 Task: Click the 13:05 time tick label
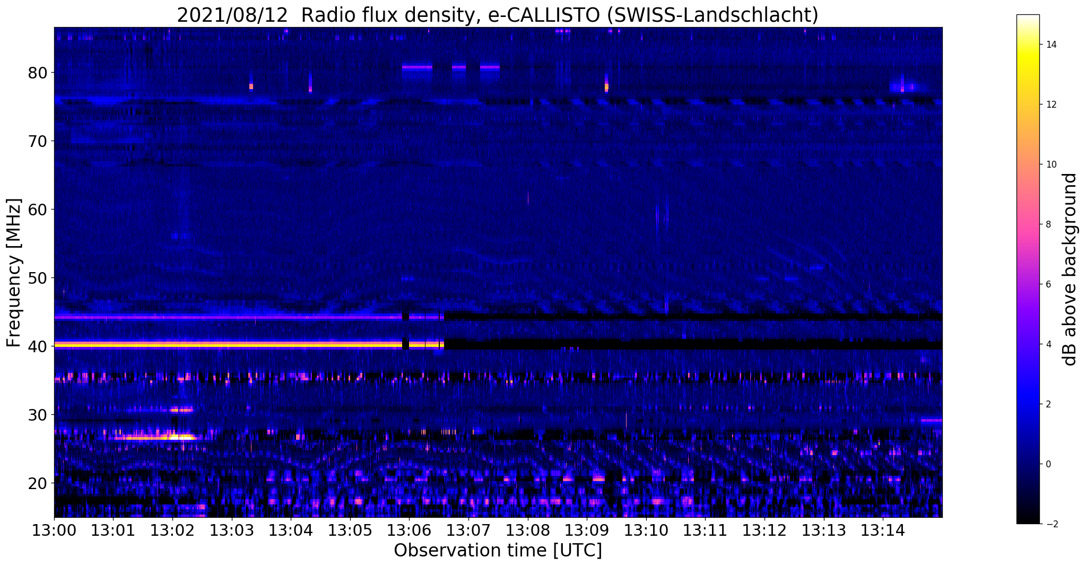[350, 530]
